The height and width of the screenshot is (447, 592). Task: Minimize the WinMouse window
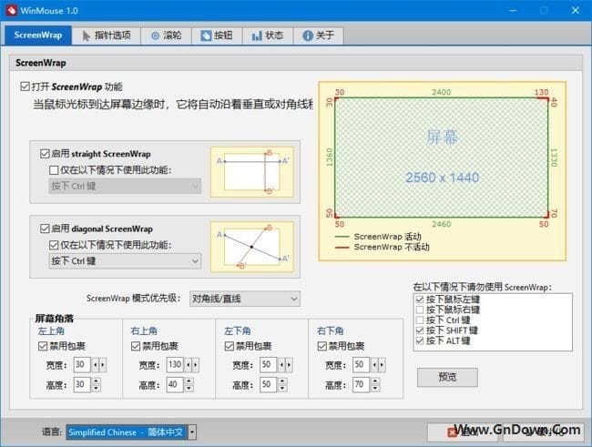513,10
